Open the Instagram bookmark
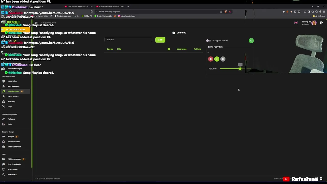 126,16
